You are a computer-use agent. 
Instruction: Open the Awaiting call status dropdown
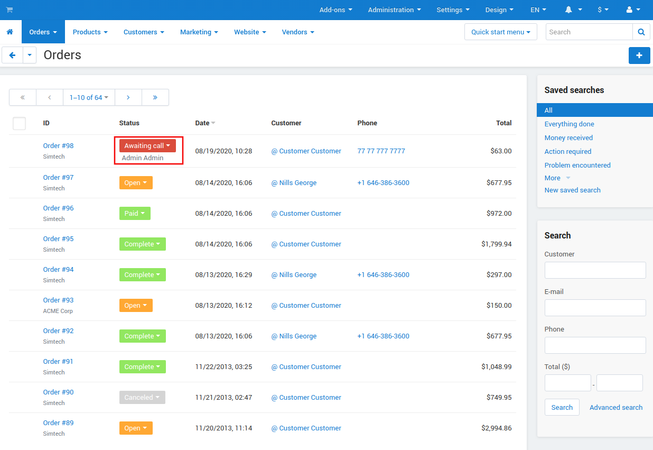pos(147,145)
